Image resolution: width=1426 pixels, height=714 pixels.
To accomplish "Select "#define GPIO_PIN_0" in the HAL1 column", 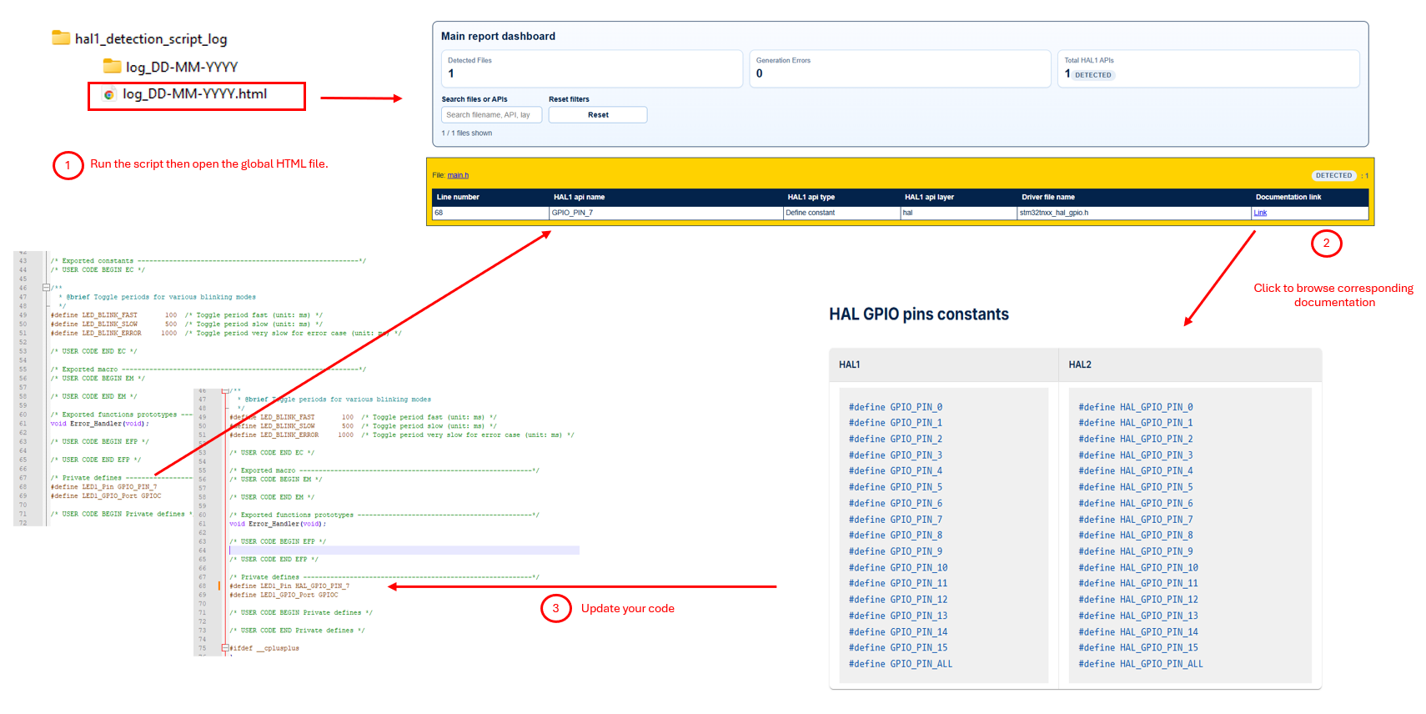I will pyautogui.click(x=896, y=407).
